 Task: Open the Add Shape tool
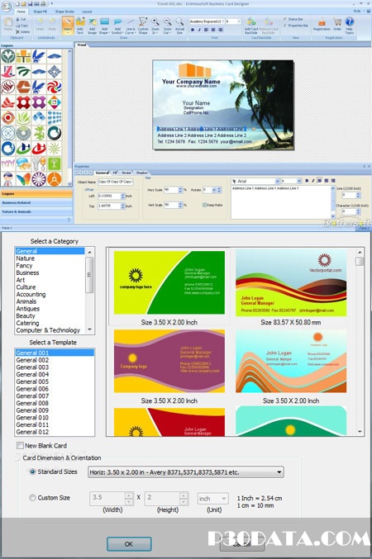pyautogui.click(x=104, y=26)
